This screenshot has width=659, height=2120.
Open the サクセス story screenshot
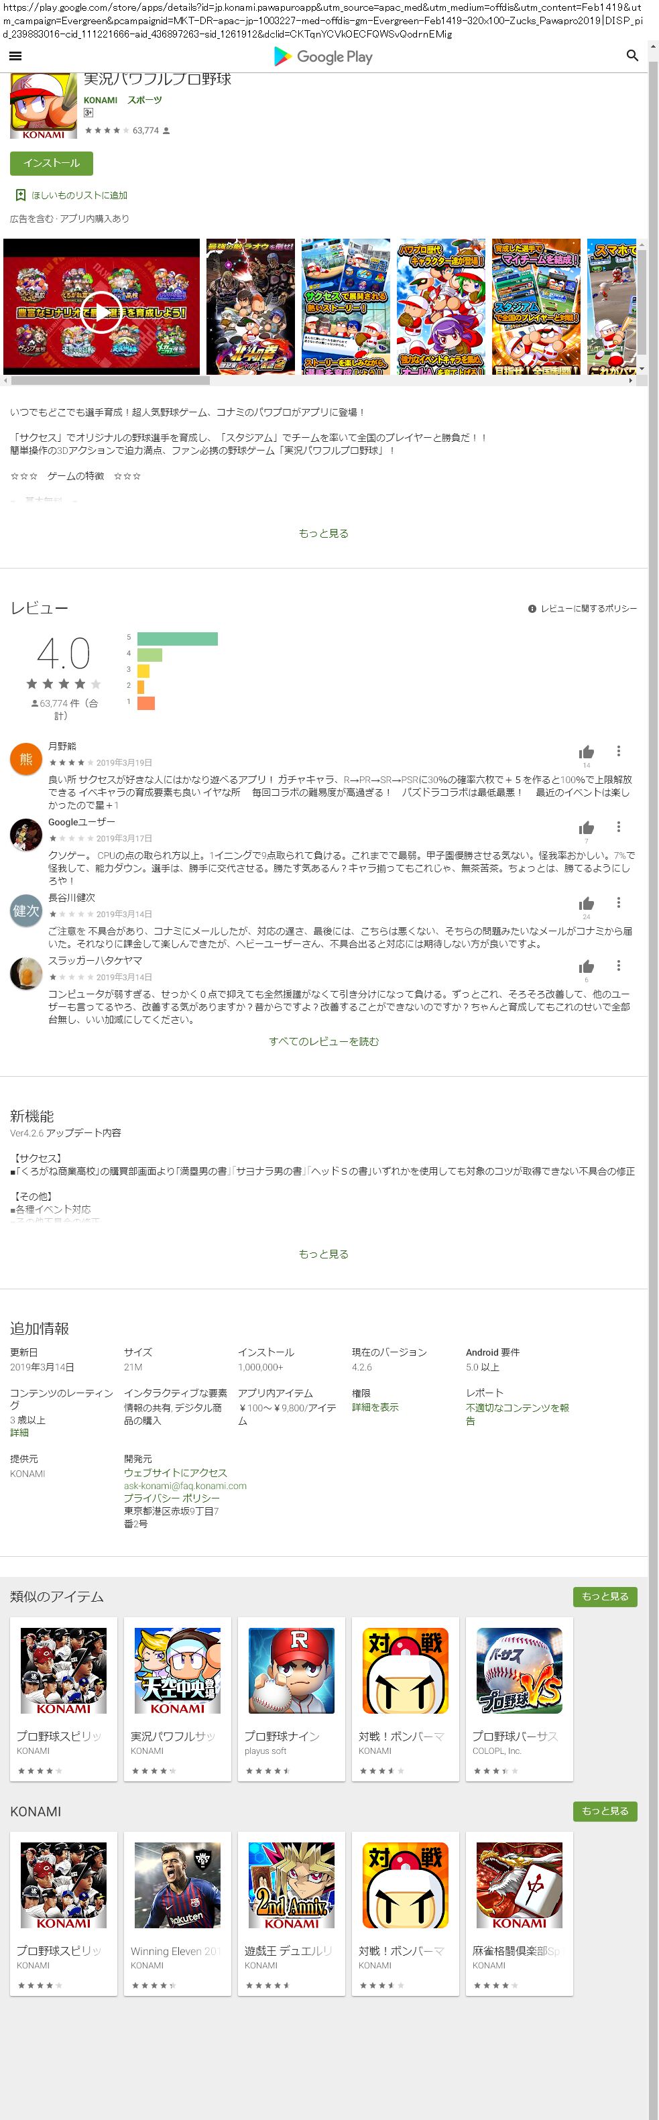click(345, 307)
